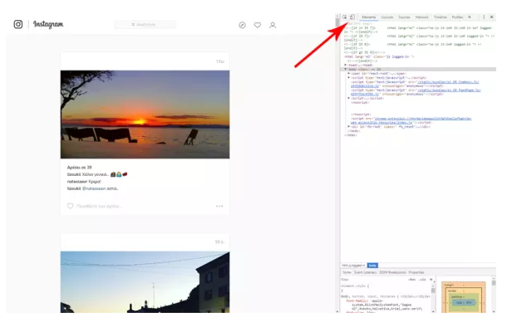The height and width of the screenshot is (327, 517).
Task: Show more DevTools tabs via double chevron
Action: pyautogui.click(x=470, y=17)
